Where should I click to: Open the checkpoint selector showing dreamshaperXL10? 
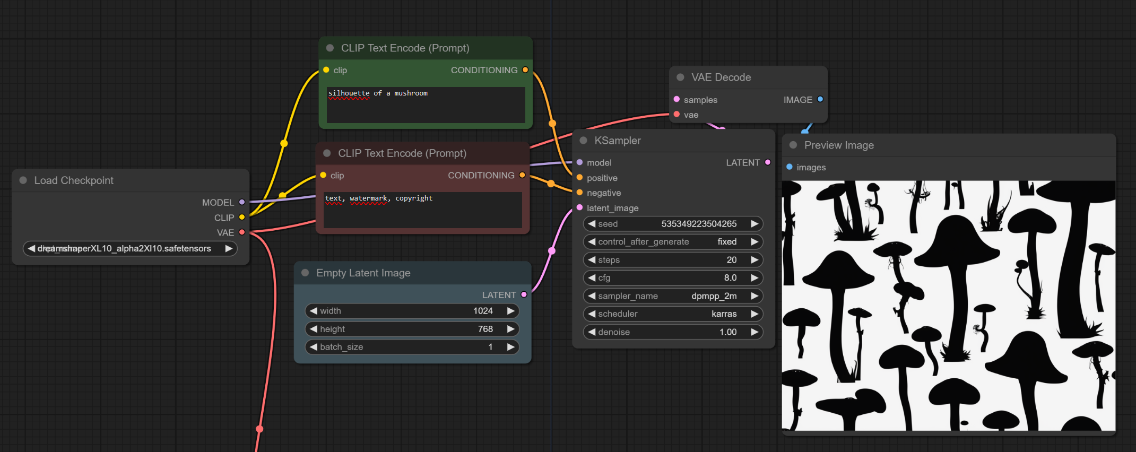coord(129,249)
